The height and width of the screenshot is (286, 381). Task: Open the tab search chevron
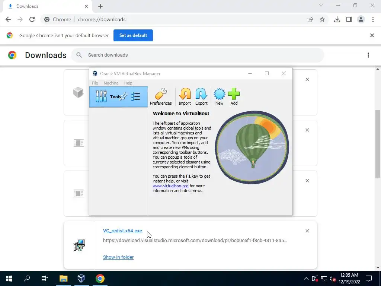(x=321, y=5)
